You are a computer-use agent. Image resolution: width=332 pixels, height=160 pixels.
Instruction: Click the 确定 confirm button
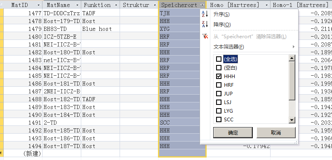coord(233,132)
